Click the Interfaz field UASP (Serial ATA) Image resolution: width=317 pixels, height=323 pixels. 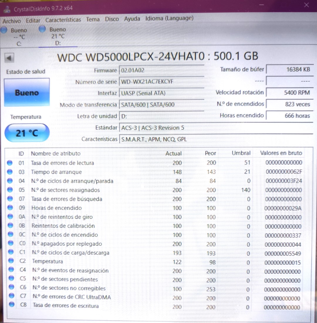[x=162, y=93]
